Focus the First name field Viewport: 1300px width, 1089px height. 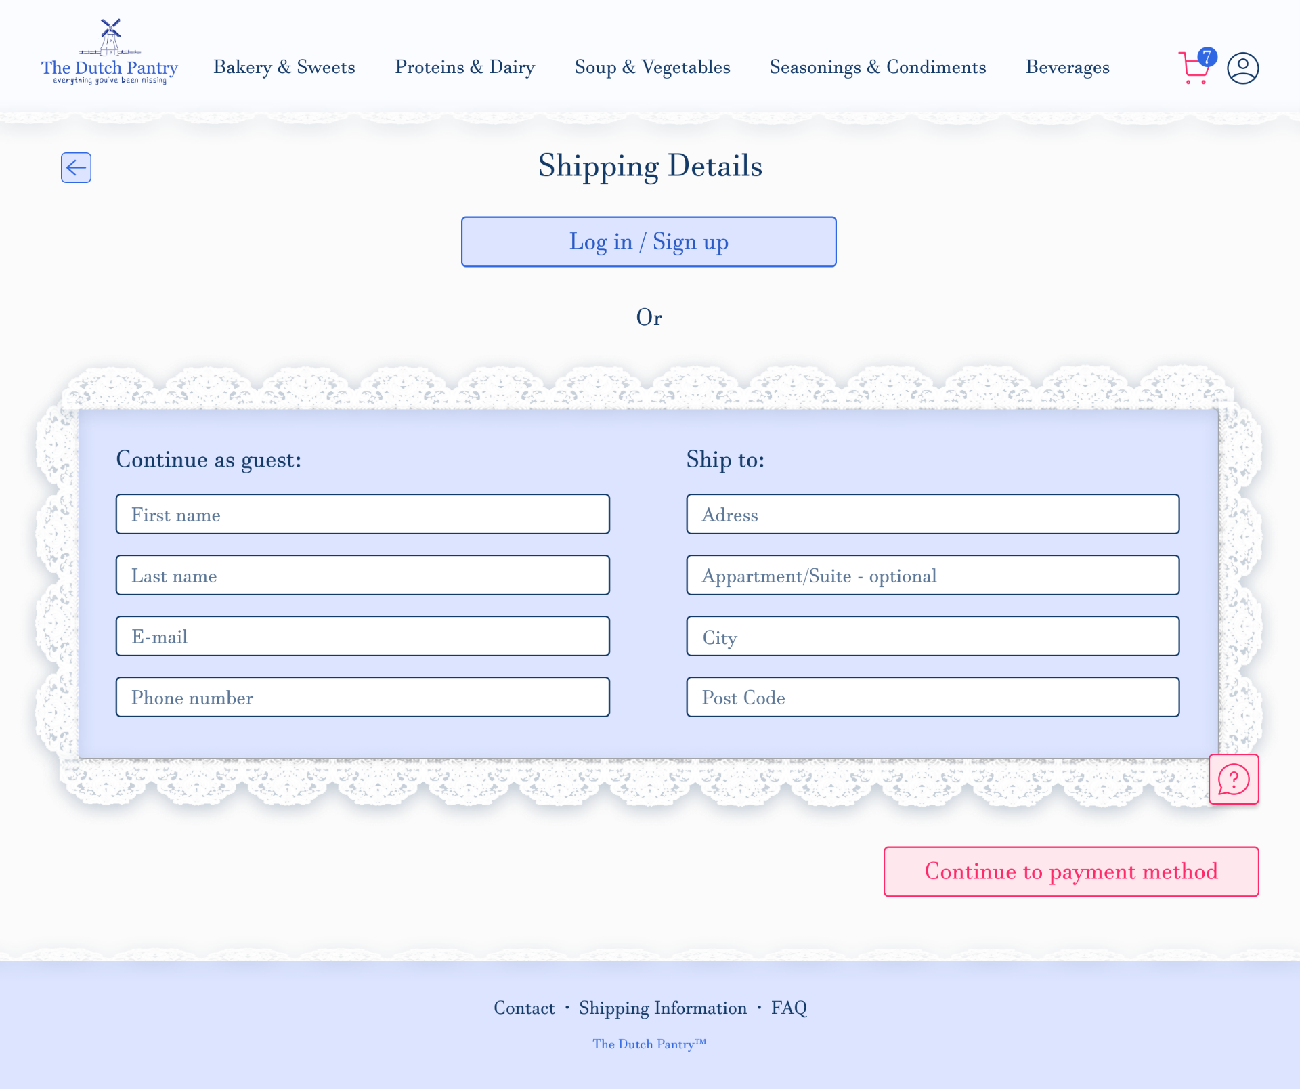[362, 514]
